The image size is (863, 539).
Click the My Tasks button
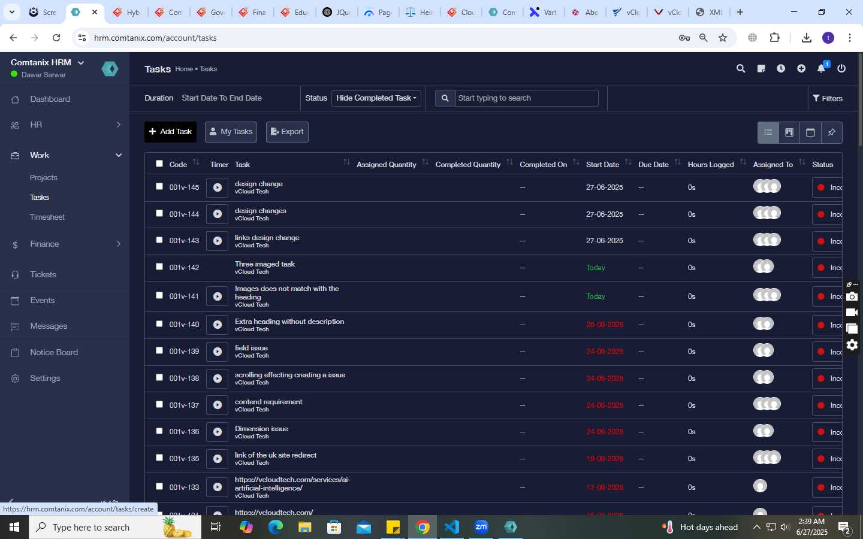click(x=231, y=132)
